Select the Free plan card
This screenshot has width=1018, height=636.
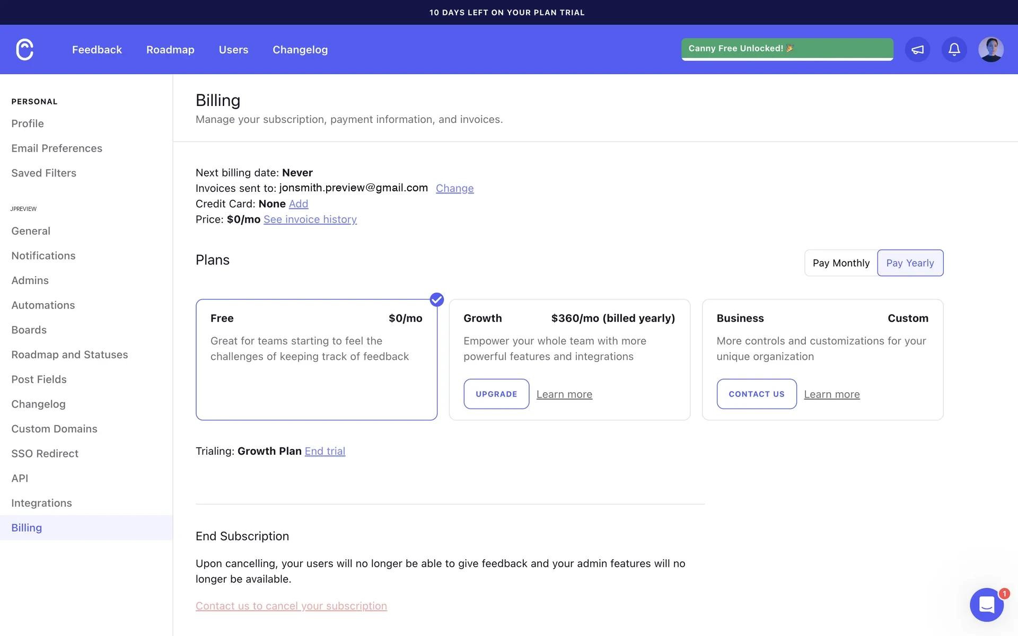point(317,360)
